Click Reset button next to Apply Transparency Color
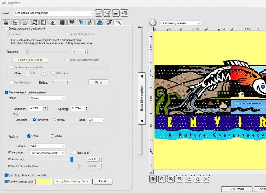 102,181
